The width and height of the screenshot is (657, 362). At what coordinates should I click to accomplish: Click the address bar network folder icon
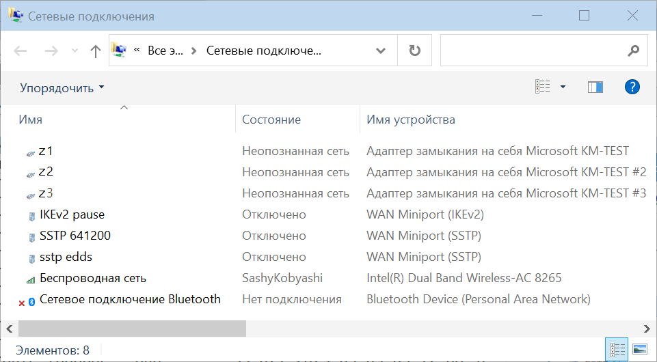(119, 51)
